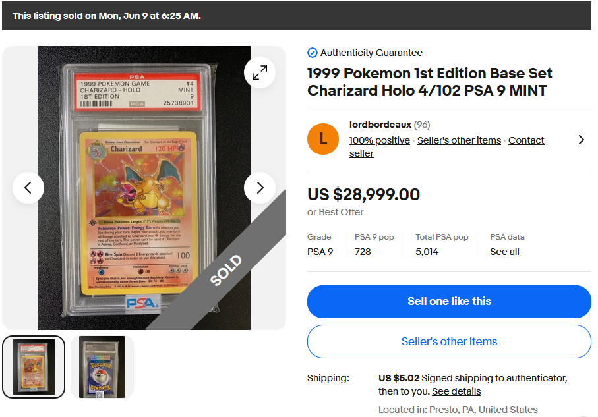Click the Sell one like this button

point(449,302)
